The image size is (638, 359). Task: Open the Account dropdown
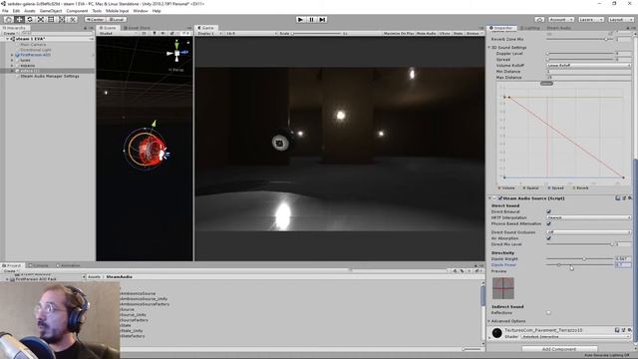tap(560, 20)
